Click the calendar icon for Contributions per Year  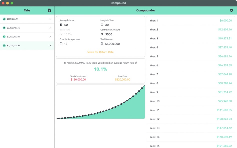[61, 44]
